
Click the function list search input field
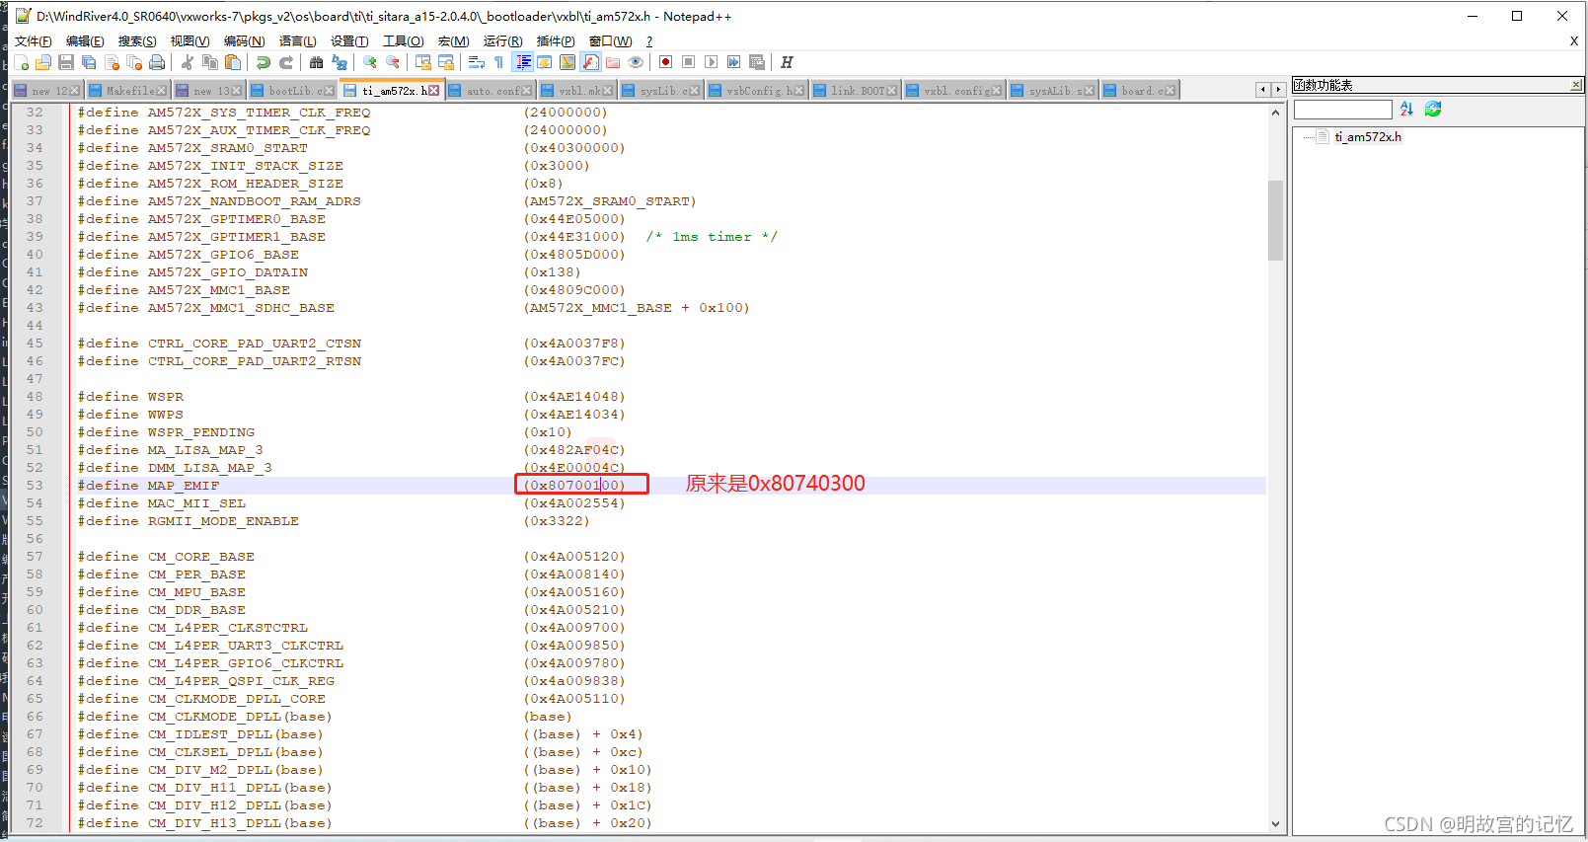[1343, 110]
